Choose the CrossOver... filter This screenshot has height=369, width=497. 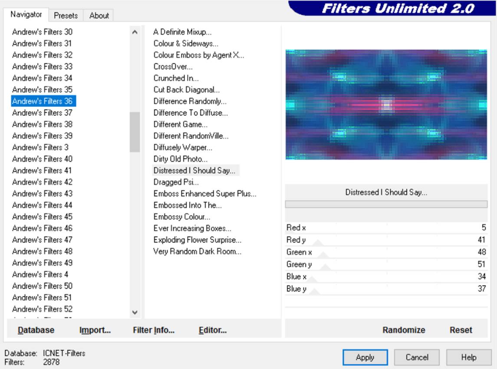(173, 66)
